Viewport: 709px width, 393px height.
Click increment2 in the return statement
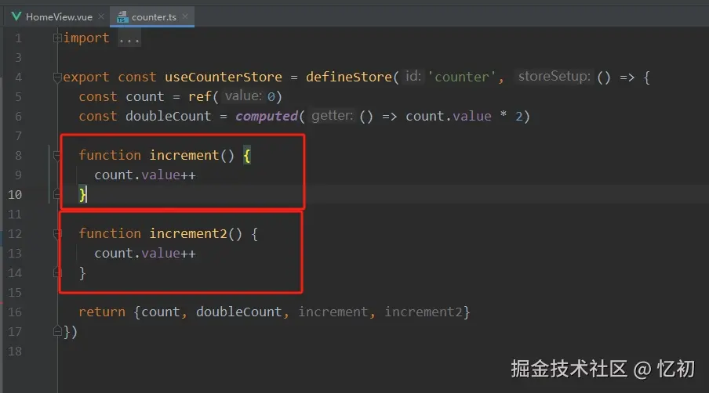click(424, 312)
